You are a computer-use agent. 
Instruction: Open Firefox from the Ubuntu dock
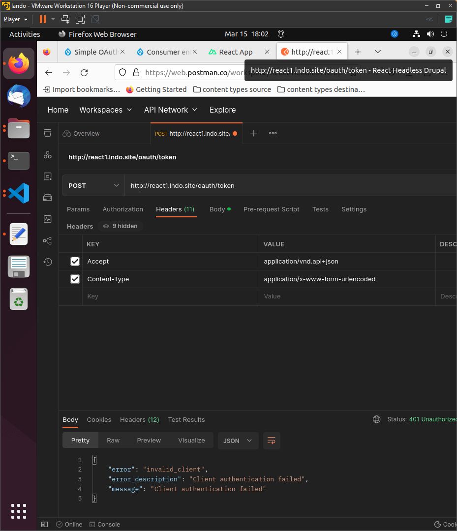coord(19,63)
